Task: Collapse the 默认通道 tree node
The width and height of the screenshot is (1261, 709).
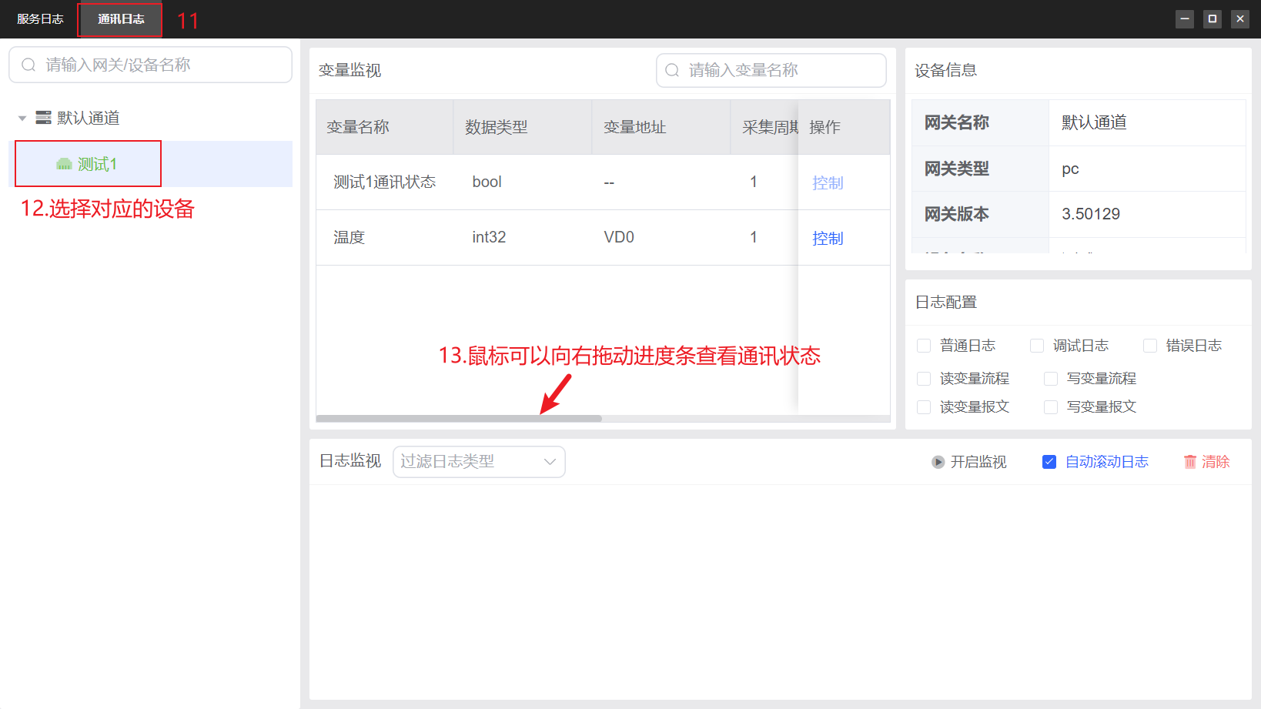Action: pos(22,117)
